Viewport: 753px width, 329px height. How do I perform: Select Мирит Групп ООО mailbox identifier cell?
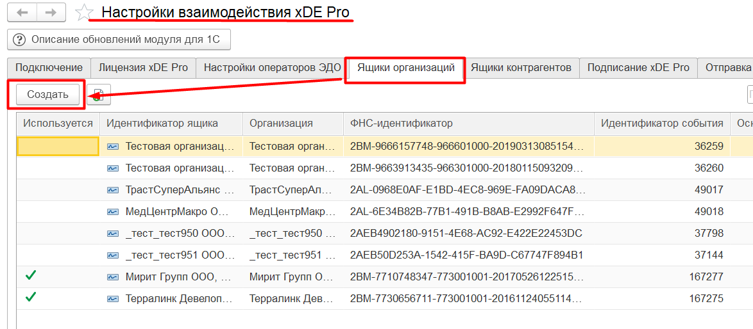pos(171,277)
